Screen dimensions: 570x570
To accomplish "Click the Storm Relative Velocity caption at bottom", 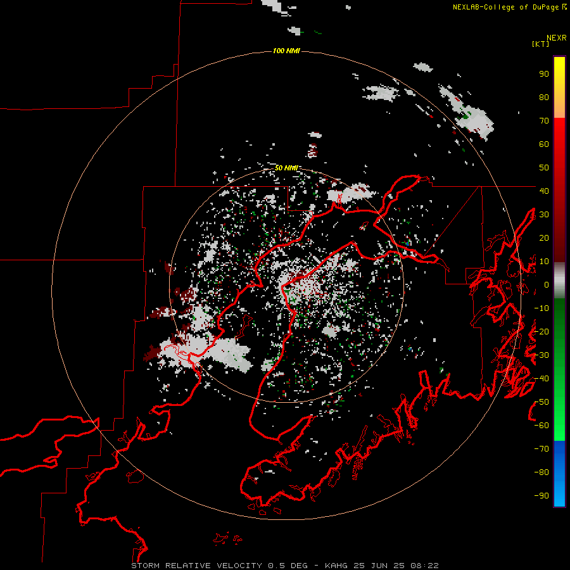I will click(284, 566).
